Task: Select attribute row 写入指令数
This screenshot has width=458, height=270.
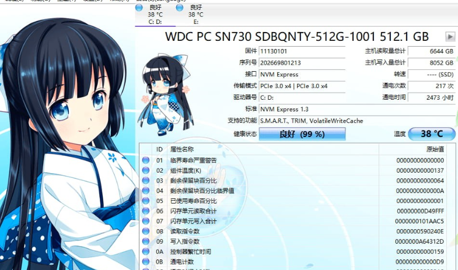Action: (293, 241)
